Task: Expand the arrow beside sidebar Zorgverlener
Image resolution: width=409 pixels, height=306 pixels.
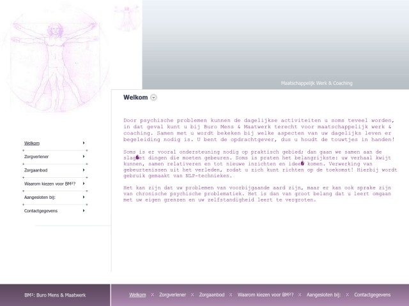Action: pyautogui.click(x=84, y=156)
